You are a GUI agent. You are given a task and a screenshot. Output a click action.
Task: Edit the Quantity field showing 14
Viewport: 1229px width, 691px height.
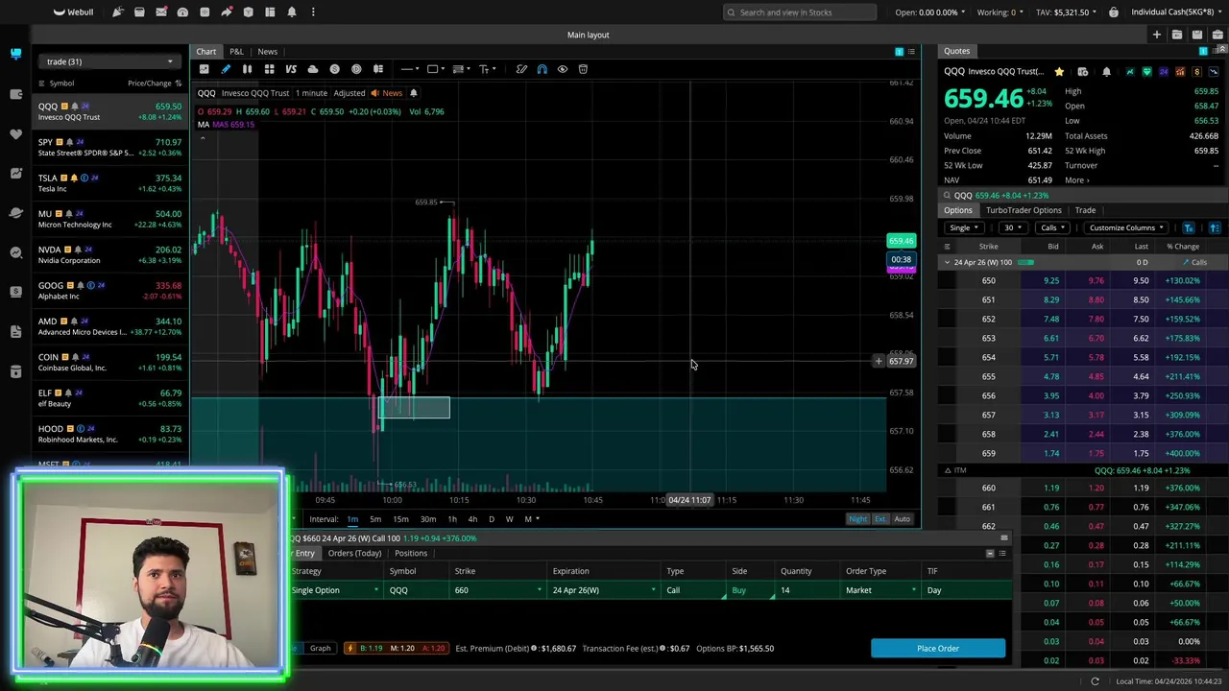807,590
